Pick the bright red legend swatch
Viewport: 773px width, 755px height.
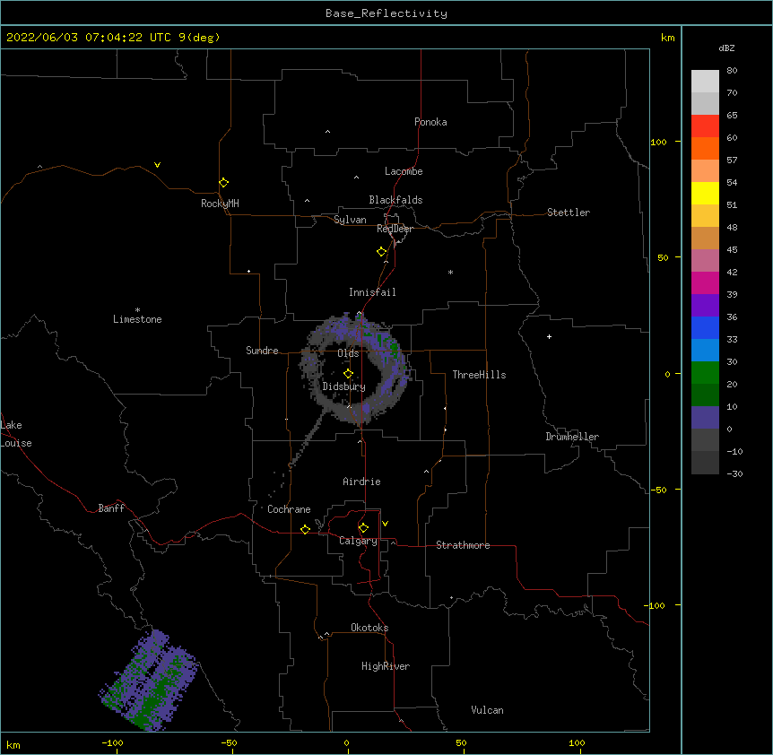tap(705, 126)
